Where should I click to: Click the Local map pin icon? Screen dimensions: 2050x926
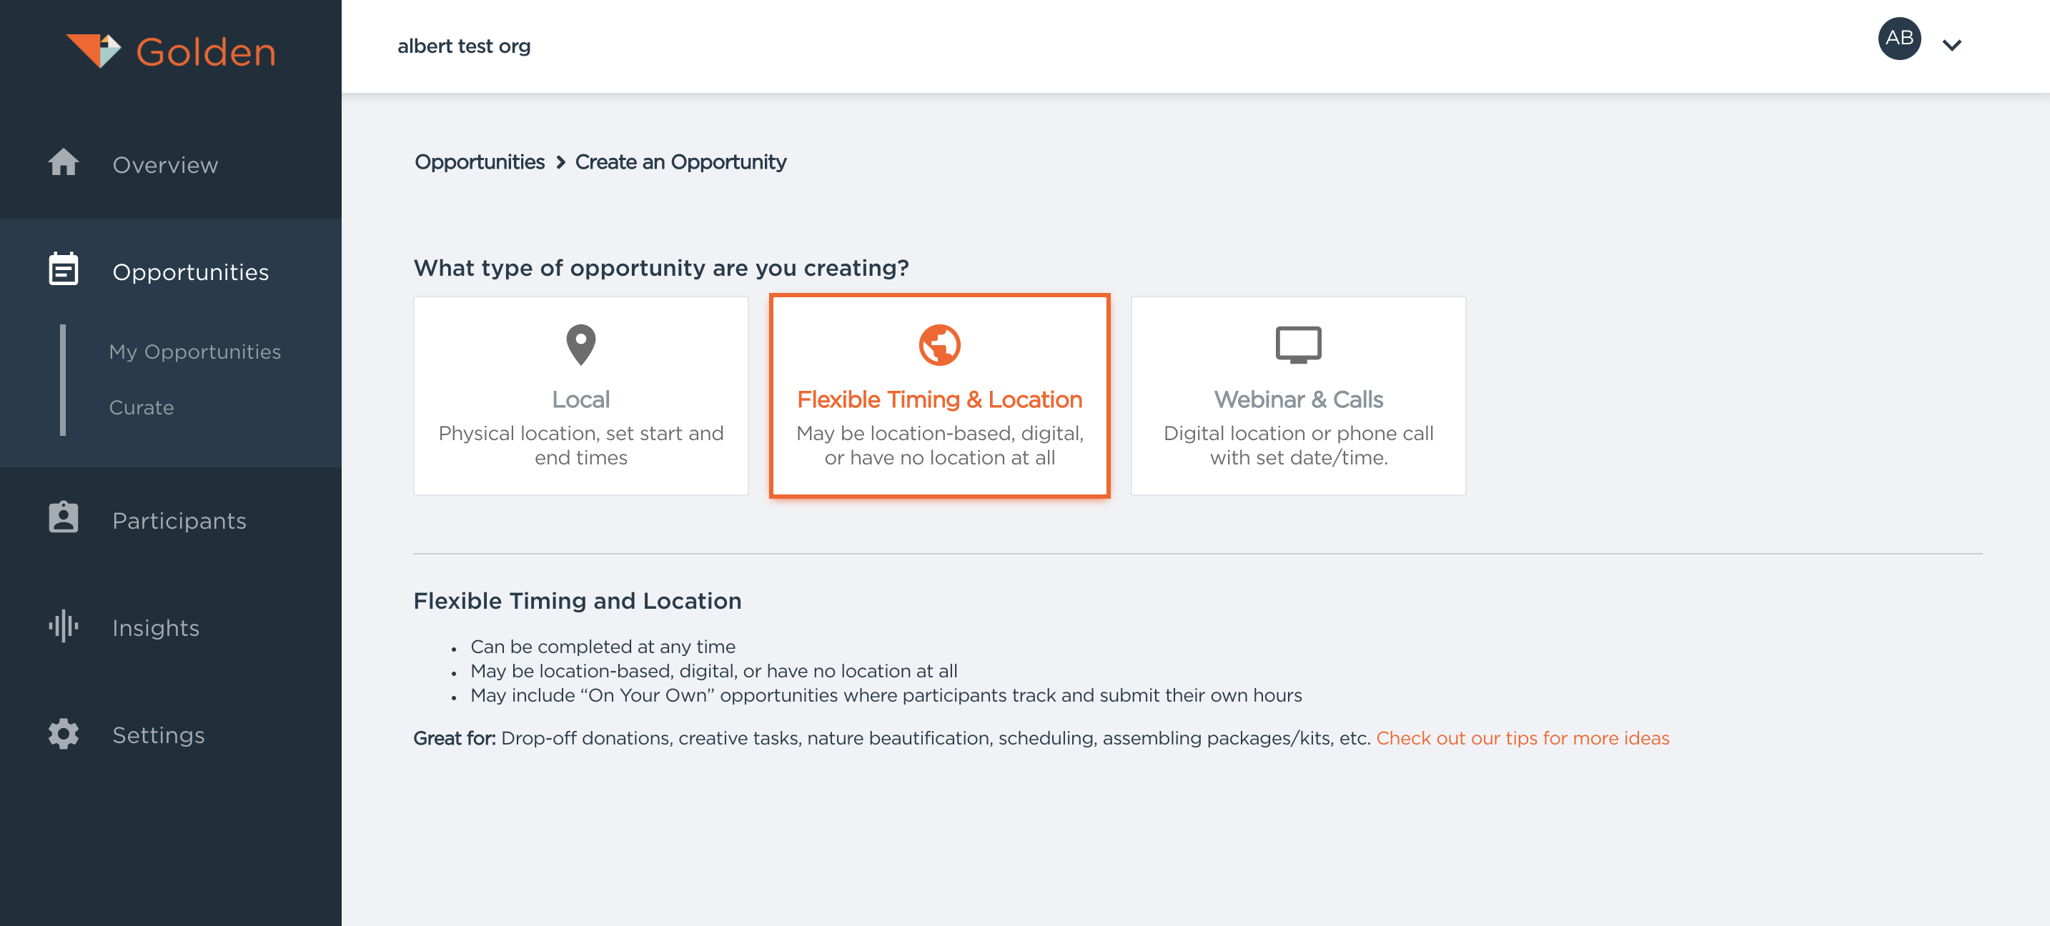580,344
